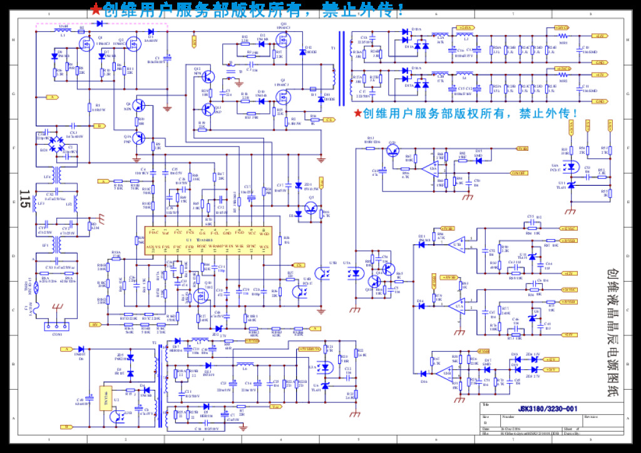
Task: Click the Q10 MOSFET below TDA16888
Action: tap(200, 296)
